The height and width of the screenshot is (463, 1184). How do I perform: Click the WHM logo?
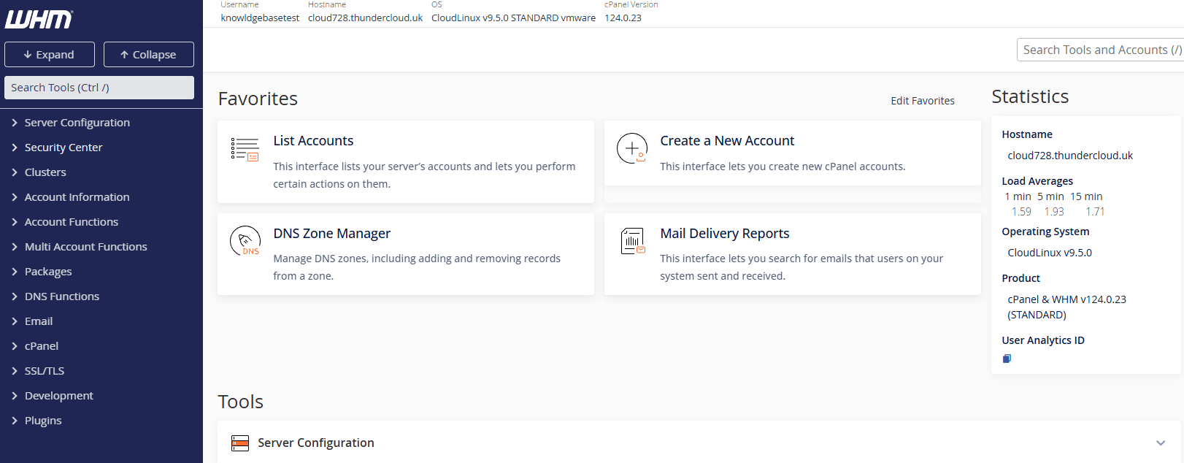(39, 19)
